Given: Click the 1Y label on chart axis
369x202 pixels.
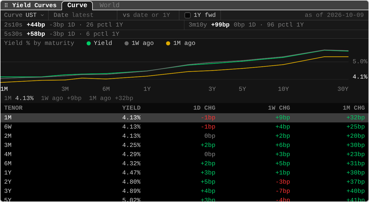Looking at the screenshot, I should (x=147, y=89).
